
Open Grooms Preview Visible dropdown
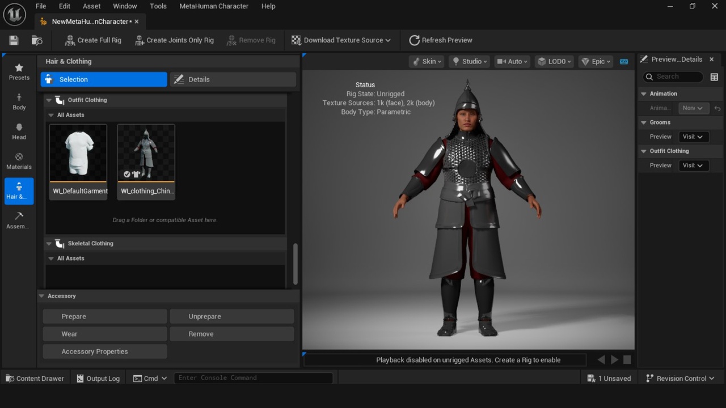coord(693,137)
